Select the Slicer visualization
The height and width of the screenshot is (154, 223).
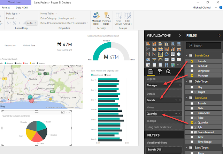(x=148, y=65)
